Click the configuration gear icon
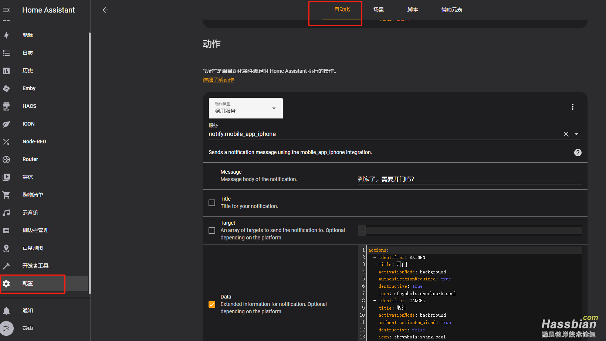 click(6, 284)
